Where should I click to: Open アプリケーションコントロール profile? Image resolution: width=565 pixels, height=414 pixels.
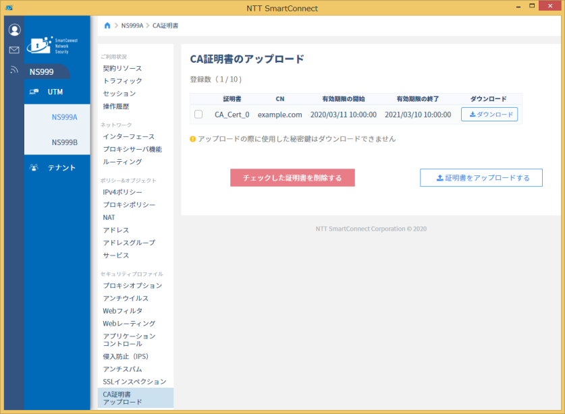coord(129,340)
